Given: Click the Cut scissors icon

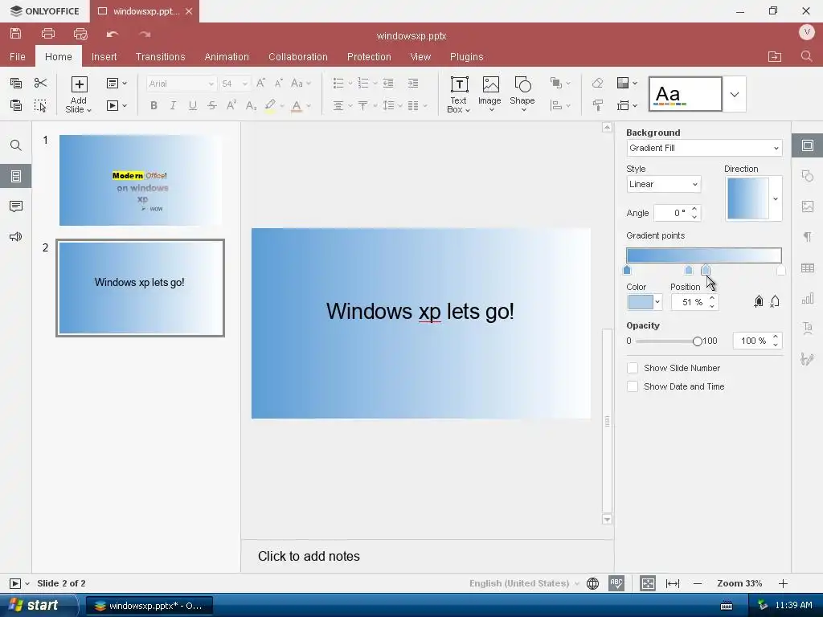Looking at the screenshot, I should tap(40, 83).
